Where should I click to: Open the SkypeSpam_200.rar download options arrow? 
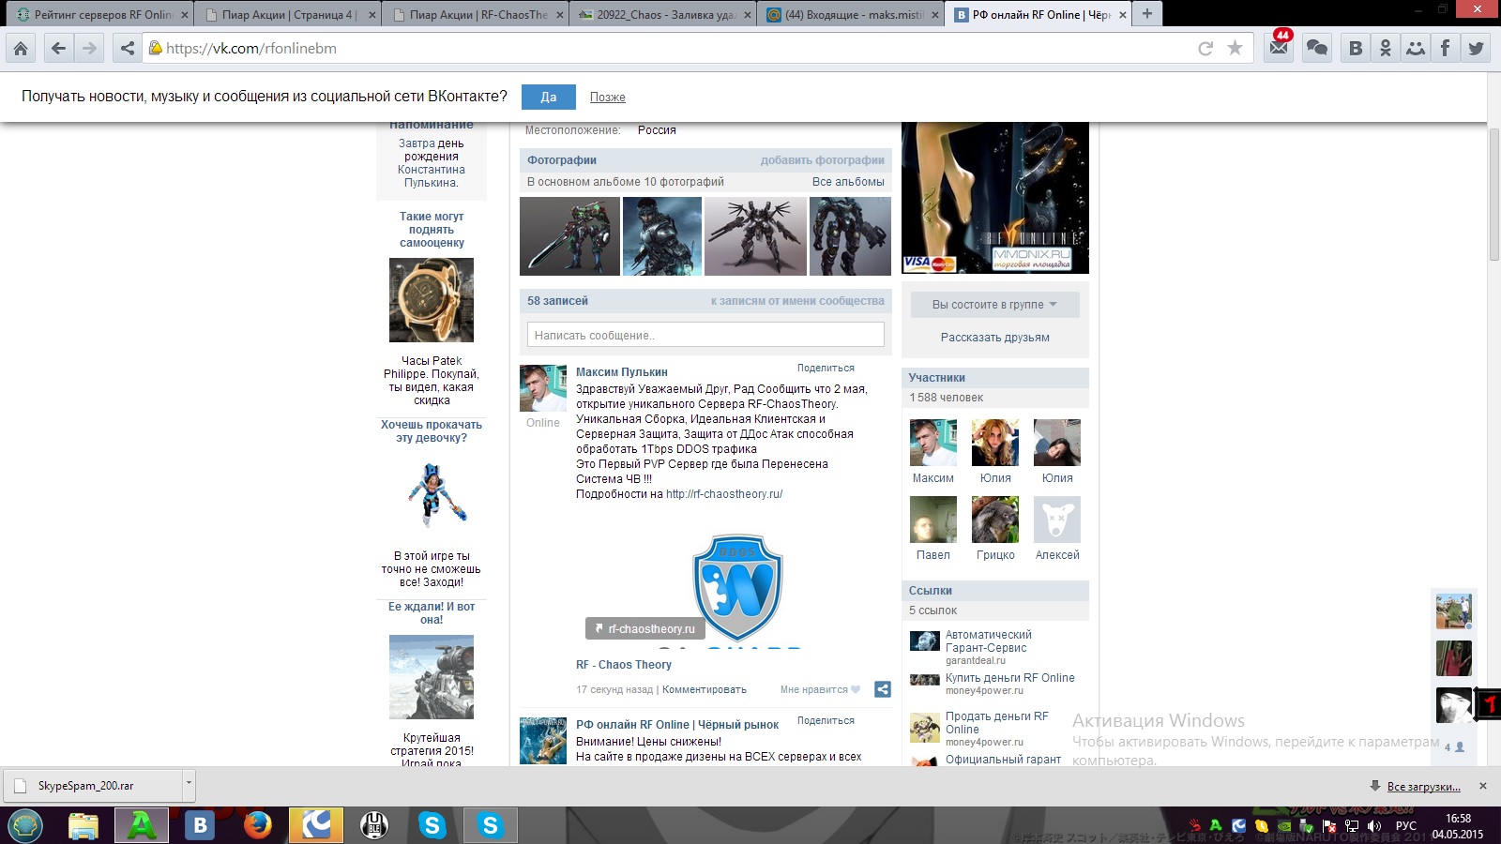pyautogui.click(x=189, y=784)
